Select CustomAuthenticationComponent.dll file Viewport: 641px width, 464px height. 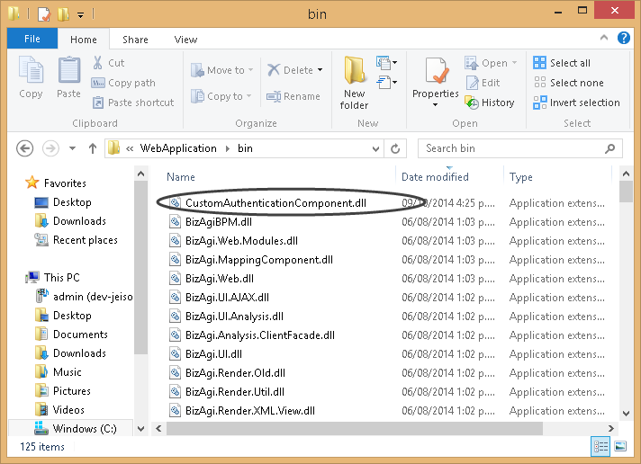[276, 203]
